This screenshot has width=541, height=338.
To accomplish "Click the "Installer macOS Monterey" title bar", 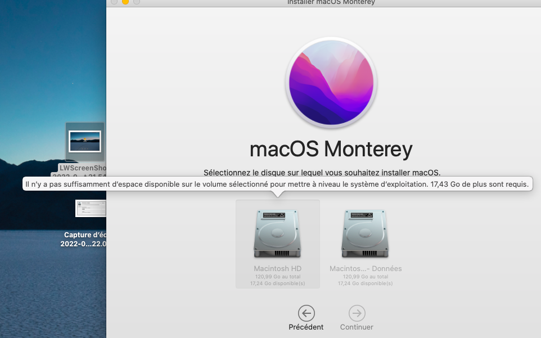I will (x=331, y=2).
